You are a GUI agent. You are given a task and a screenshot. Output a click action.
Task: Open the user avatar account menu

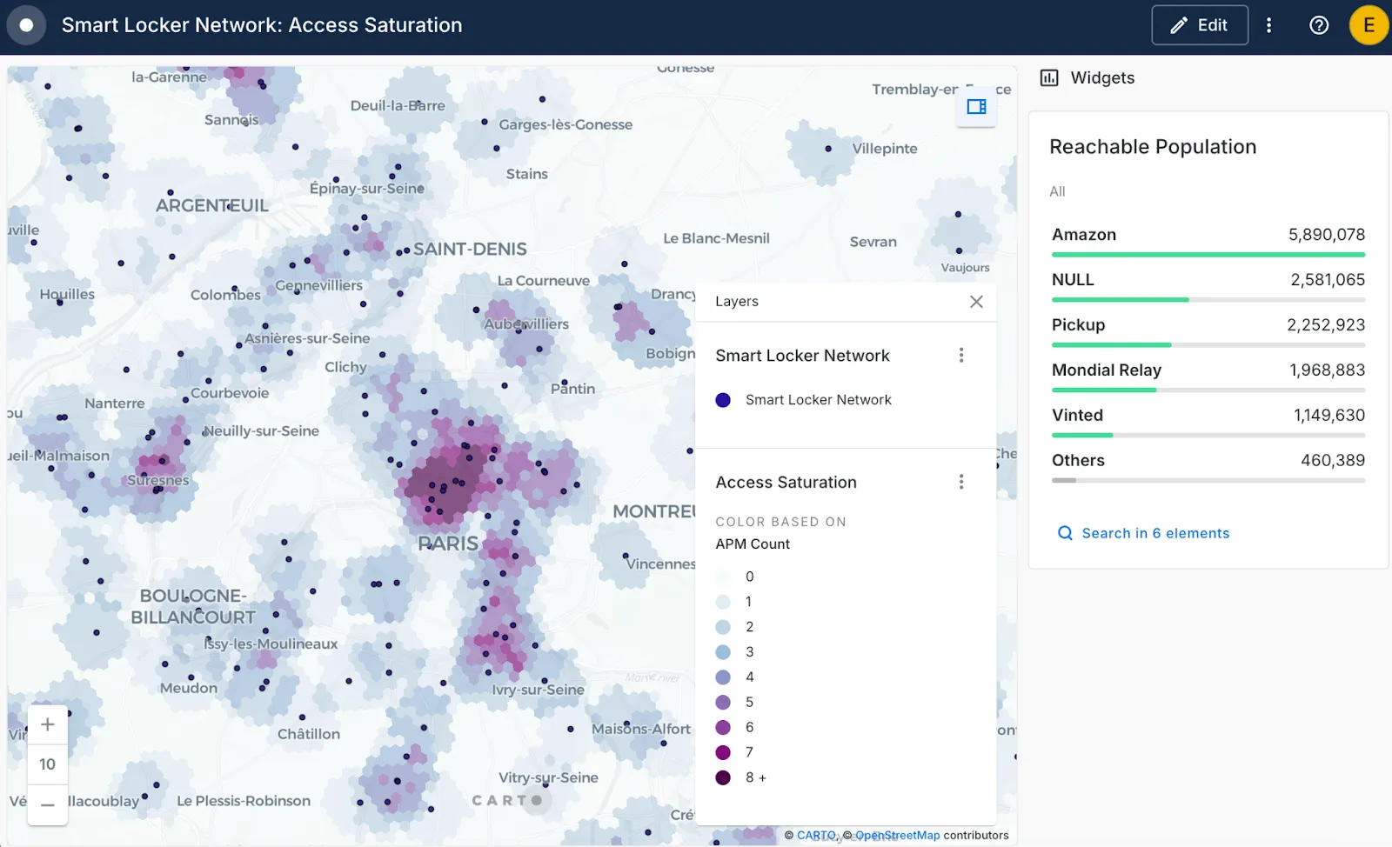[x=1369, y=25]
